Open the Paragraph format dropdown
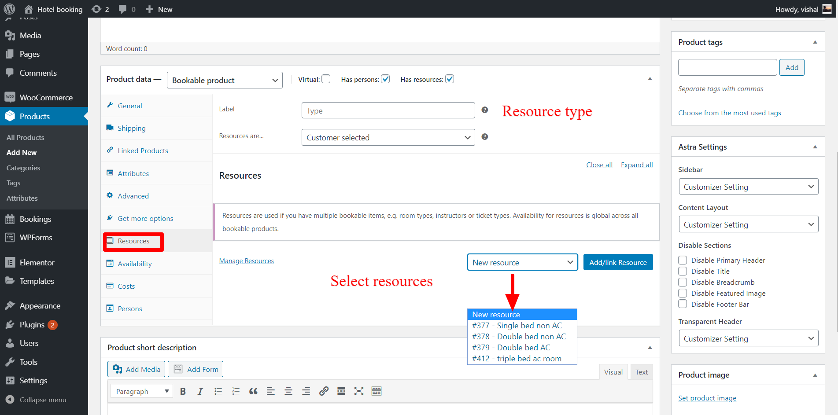The image size is (838, 415). pyautogui.click(x=142, y=391)
